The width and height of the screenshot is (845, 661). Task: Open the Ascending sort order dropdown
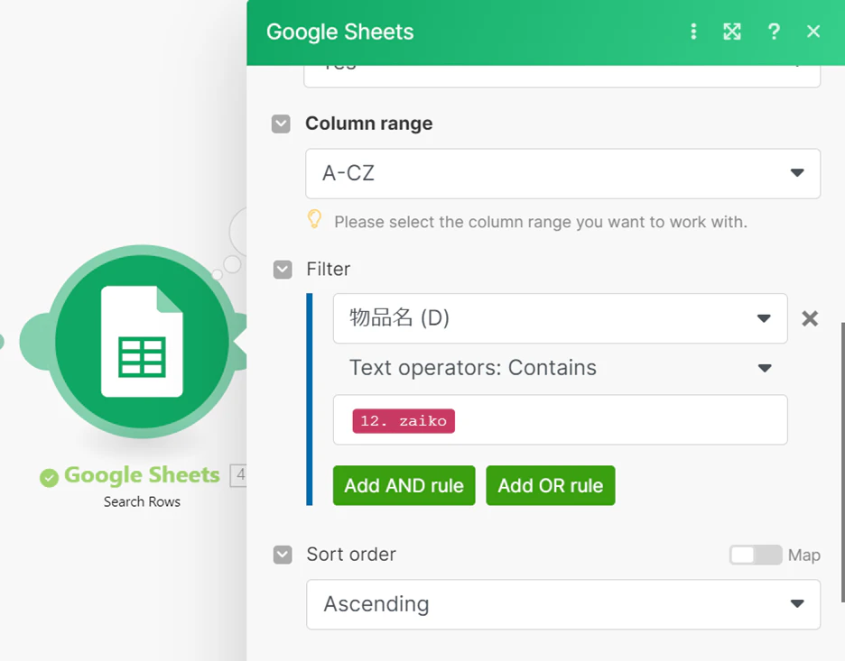(x=563, y=604)
